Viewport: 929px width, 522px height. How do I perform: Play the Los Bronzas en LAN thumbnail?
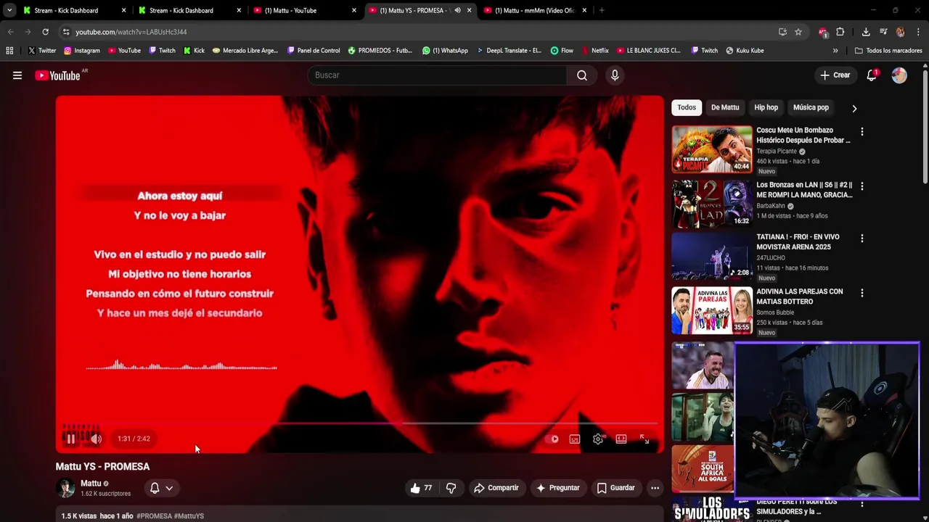[712, 204]
